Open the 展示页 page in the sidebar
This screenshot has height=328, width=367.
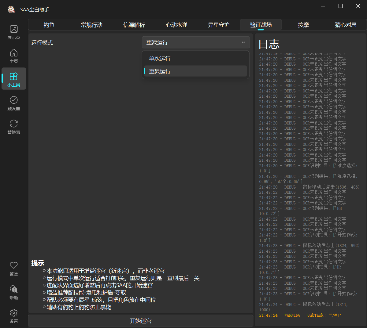(x=14, y=32)
